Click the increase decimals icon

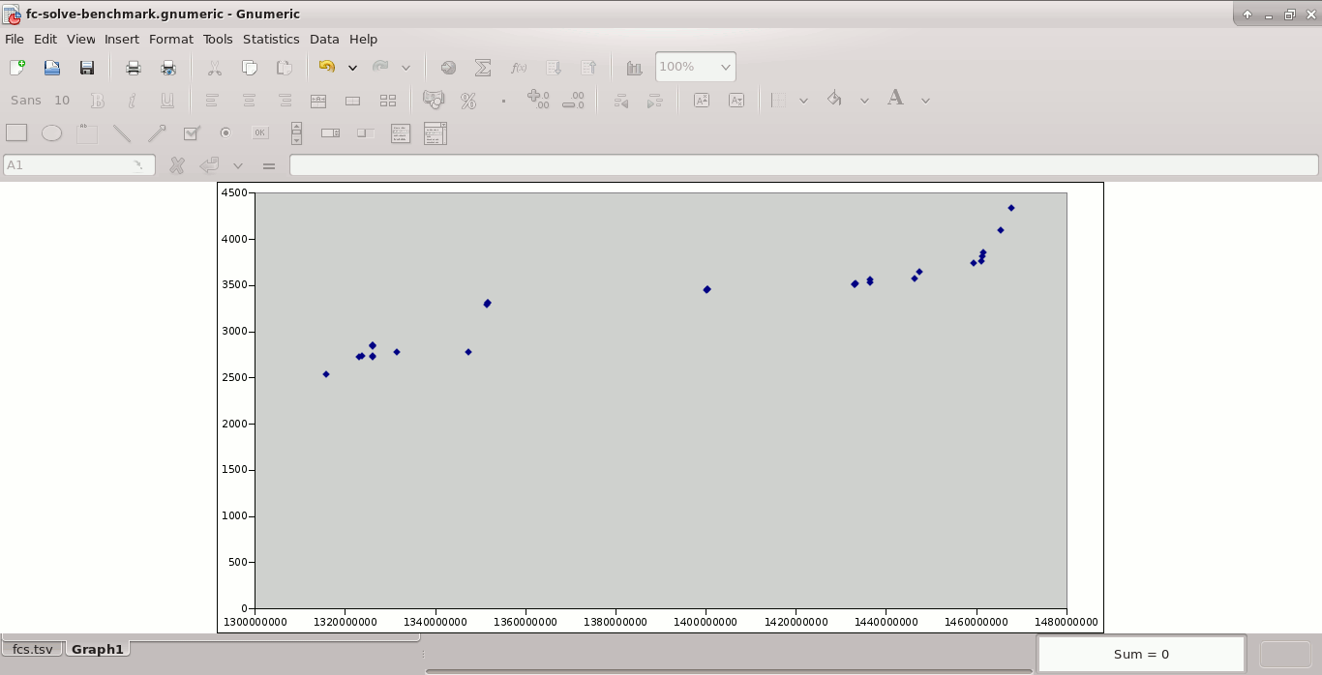[x=538, y=101]
